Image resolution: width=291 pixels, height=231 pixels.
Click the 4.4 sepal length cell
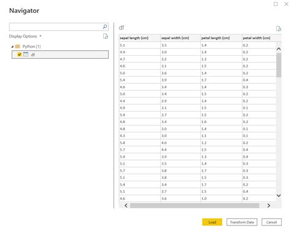pyautogui.click(x=140, y=101)
